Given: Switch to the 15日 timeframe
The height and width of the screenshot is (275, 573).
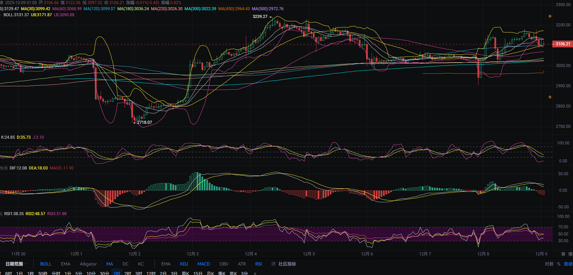Looking at the screenshot, I should (x=198, y=273).
